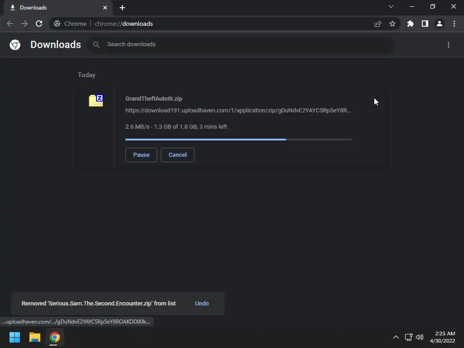Click the GrandTheftAutoIII zip file icon

[96, 101]
